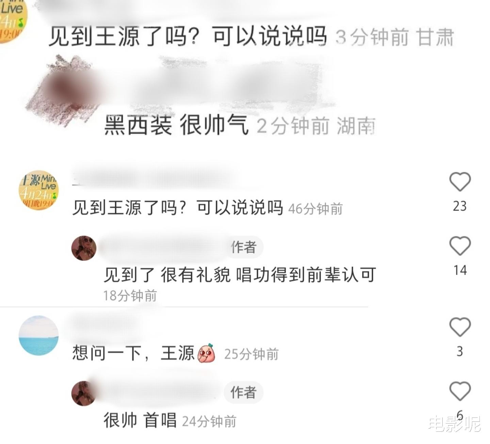Open the ocean avatar commenter profile
The height and width of the screenshot is (444, 490).
coord(38,336)
